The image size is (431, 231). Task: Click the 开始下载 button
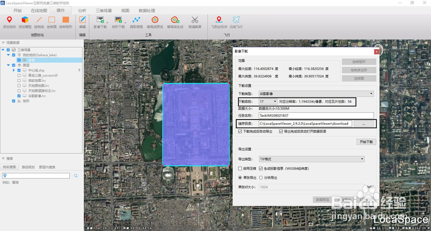[366, 142]
